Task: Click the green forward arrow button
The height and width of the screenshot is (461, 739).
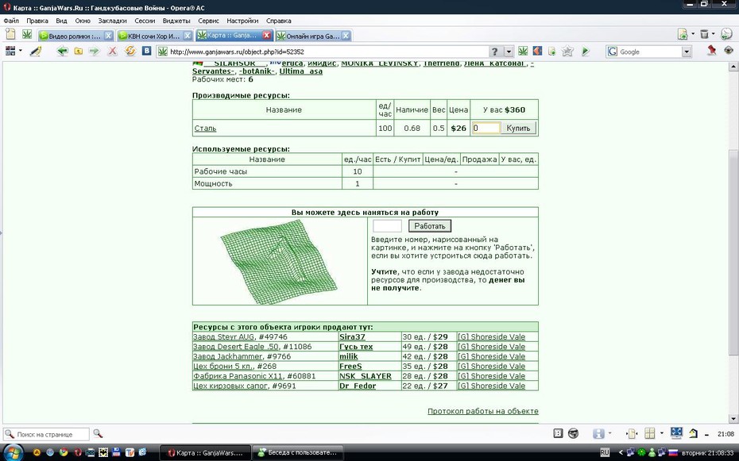Action: [x=95, y=52]
